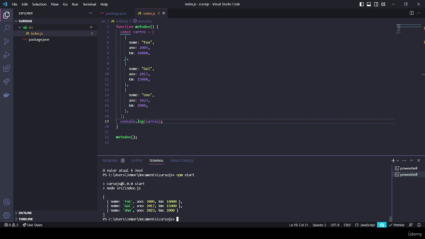Viewport: 425px width, 239px height.
Task: Click Ln 19, Col 21 status entry
Action: coord(298,225)
